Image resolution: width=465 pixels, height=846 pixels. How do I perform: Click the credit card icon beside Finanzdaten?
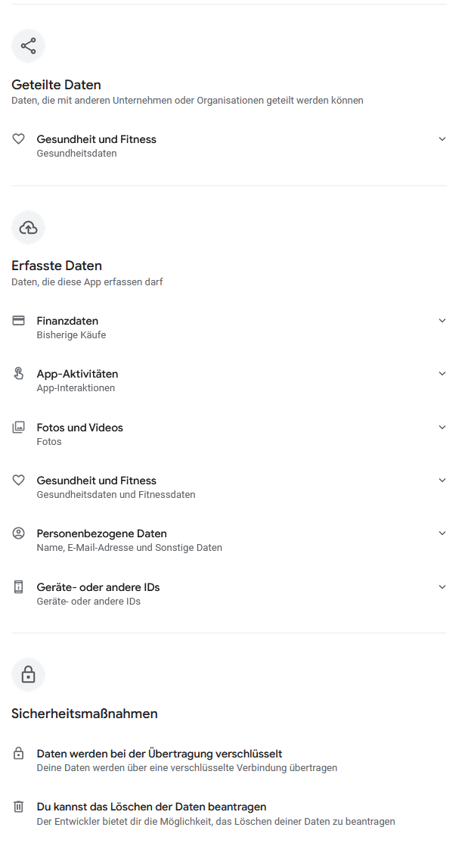(x=19, y=321)
